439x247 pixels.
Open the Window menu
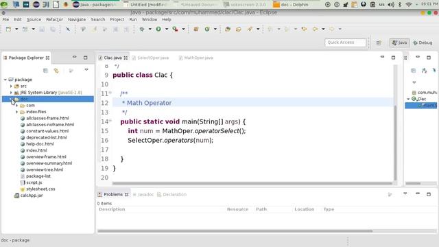coord(150,19)
